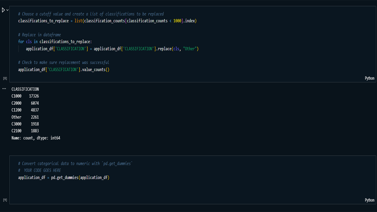Click the execution count [9] indicator
The width and height of the screenshot is (377, 212).
tap(5, 200)
